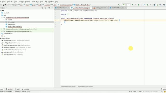Expand the folded import statement
Image resolution: width=166 pixels, height=93 pixels.
pos(68,15)
